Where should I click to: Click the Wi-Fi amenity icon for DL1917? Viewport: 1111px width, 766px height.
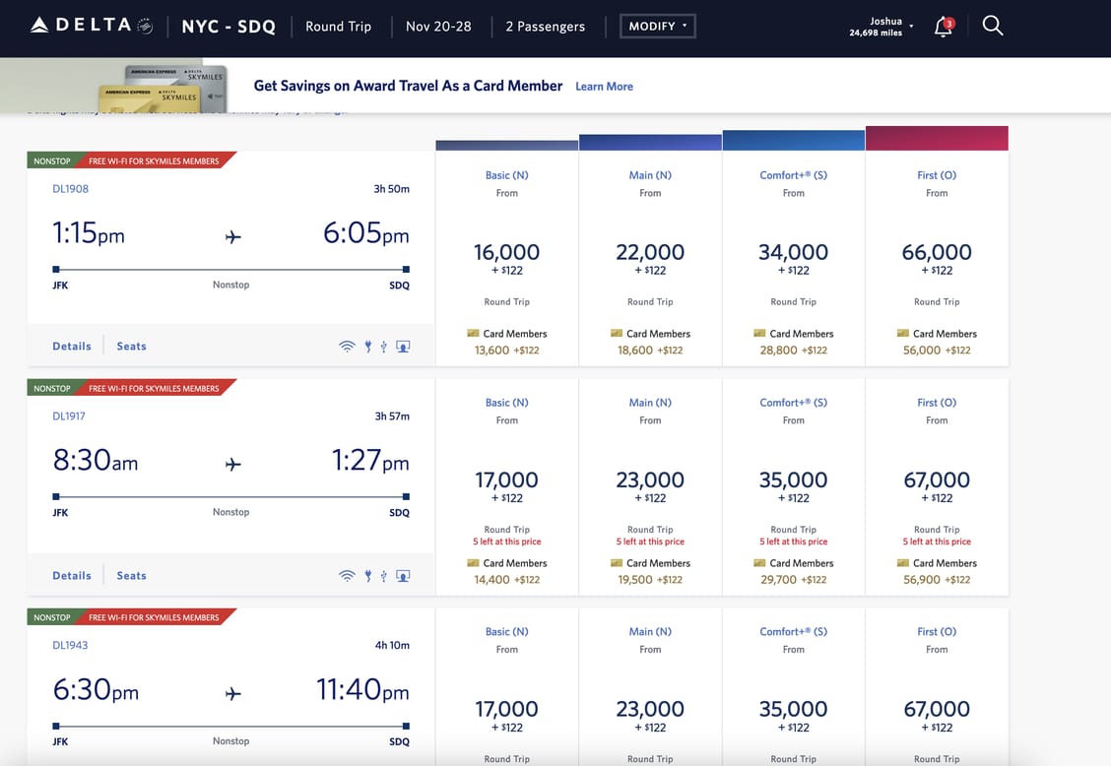[x=347, y=576]
